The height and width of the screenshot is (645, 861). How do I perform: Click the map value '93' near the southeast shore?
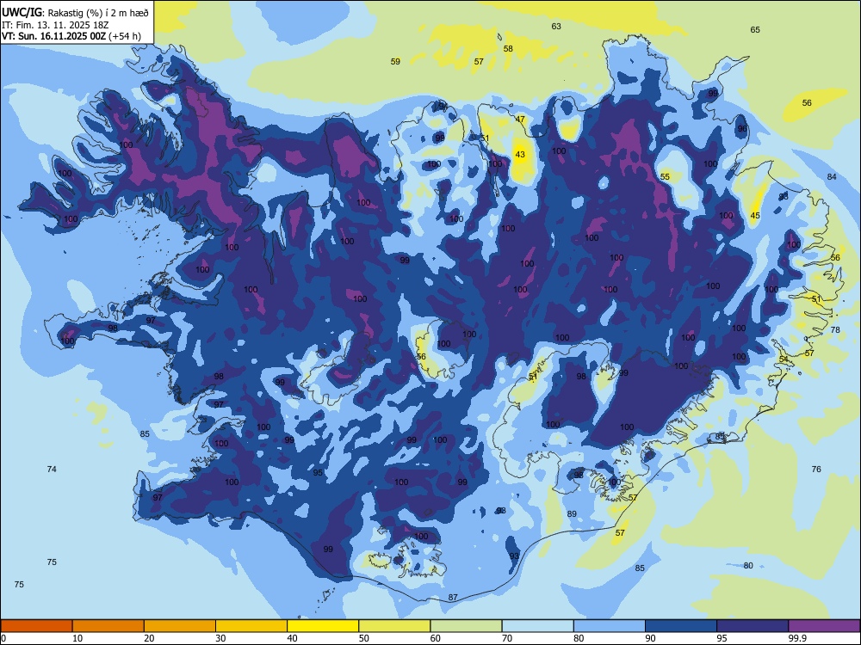pos(514,556)
